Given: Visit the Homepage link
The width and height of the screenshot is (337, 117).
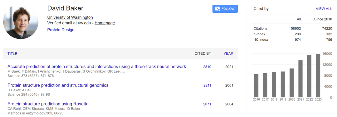Looking at the screenshot, I should tap(105, 23).
